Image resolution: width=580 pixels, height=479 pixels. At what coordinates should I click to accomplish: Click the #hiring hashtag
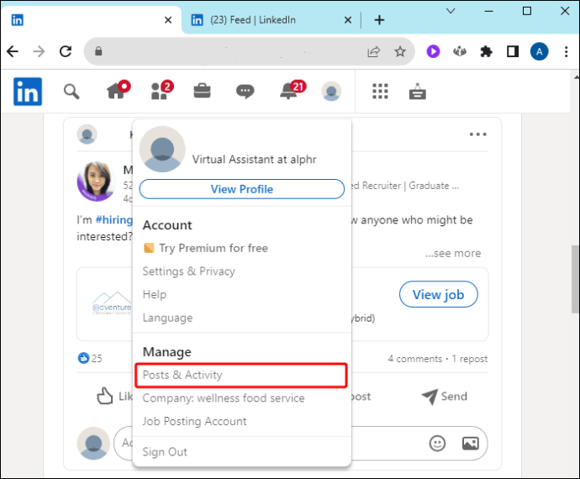click(114, 220)
